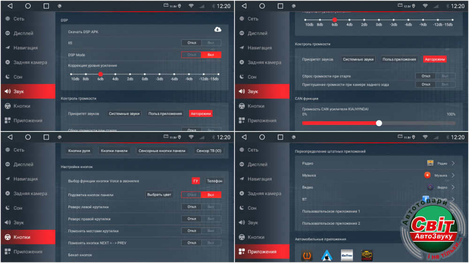The height and width of the screenshot is (263, 469).
Task: Select Телефон for Voice button function
Action: [x=214, y=181]
